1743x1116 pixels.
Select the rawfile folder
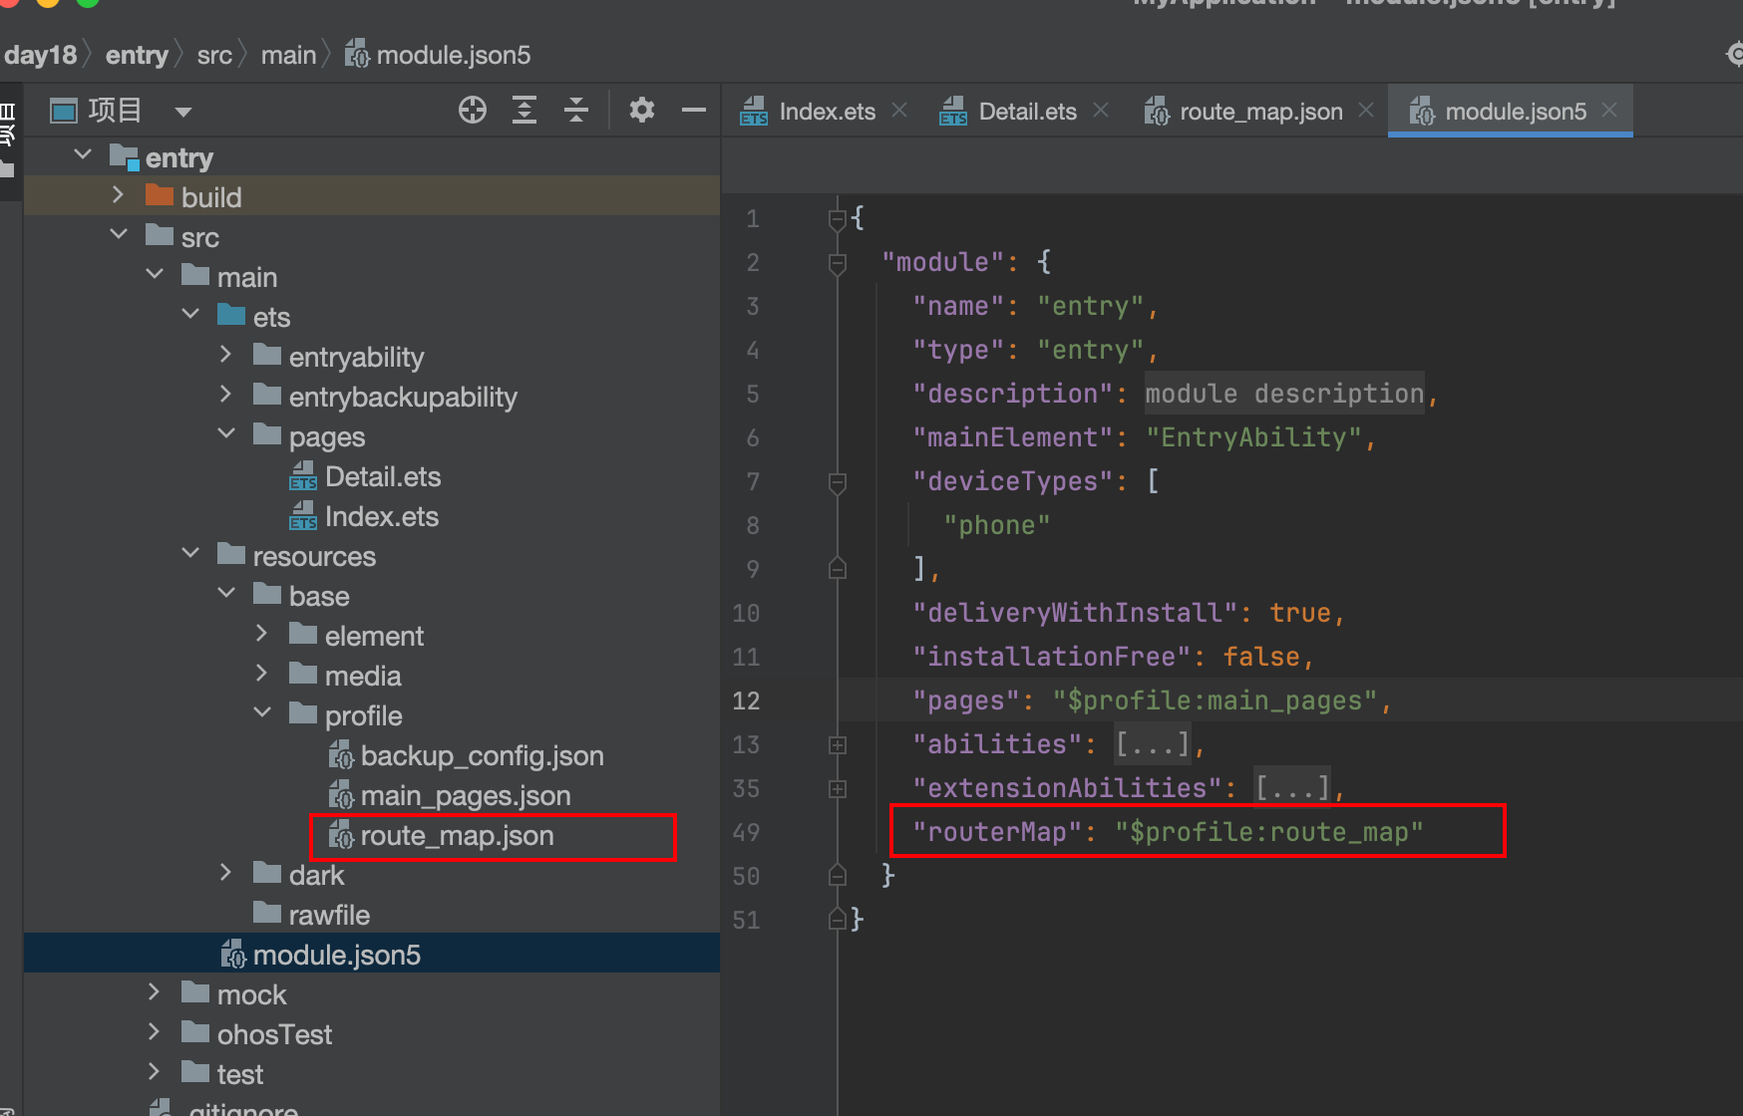click(329, 915)
